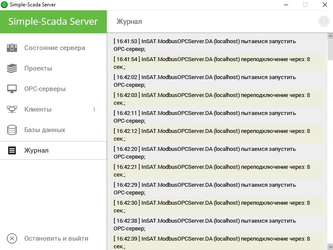
Task: Click the log scrollbar thumb
Action: (x=330, y=50)
